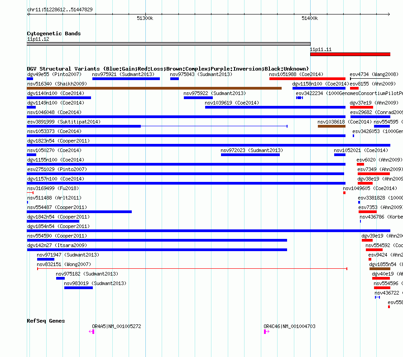403x357 pixels.
Task: Click the nsv972023 (Sudmant2013) gain bar
Action: point(250,155)
